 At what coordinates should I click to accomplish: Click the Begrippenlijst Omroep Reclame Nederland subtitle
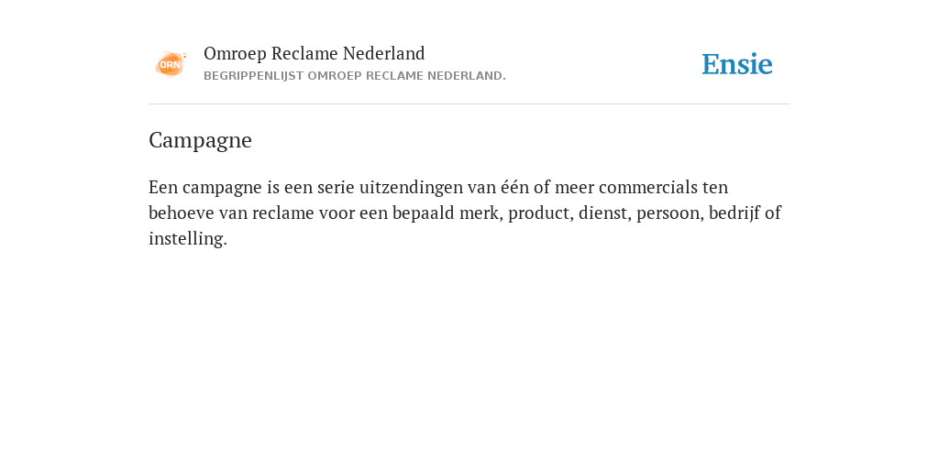355,76
